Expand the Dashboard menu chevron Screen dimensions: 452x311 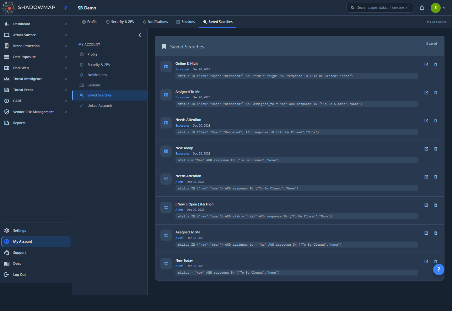pyautogui.click(x=66, y=24)
